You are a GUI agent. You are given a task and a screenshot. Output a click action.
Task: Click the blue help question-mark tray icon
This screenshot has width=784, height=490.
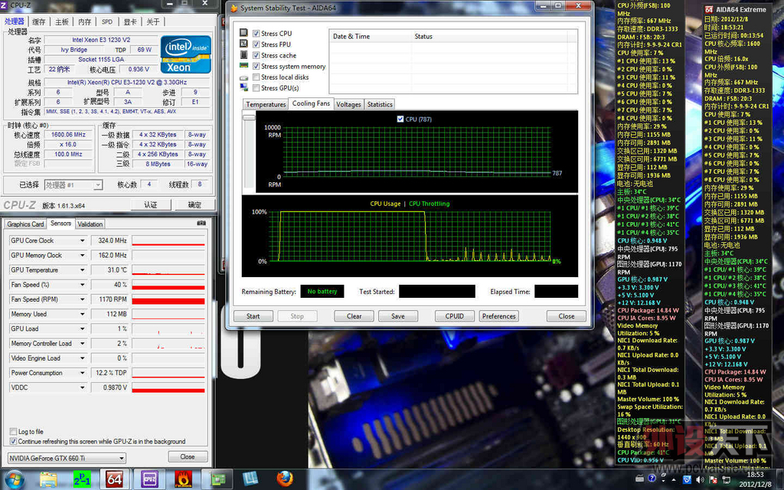tap(652, 479)
